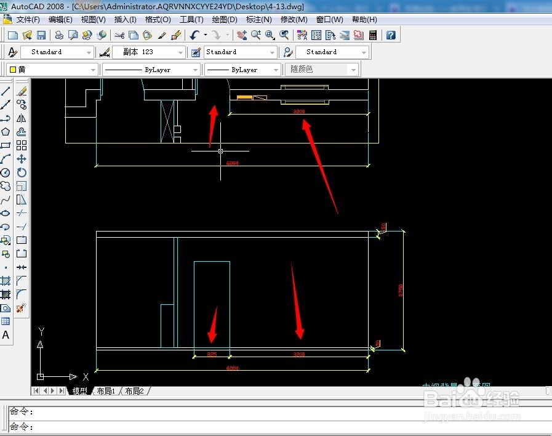Select the Polygon draw tool

pos(6,132)
